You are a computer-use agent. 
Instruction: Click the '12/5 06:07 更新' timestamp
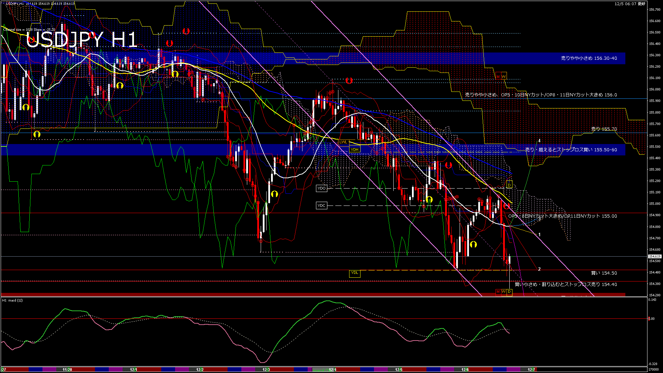pyautogui.click(x=630, y=4)
